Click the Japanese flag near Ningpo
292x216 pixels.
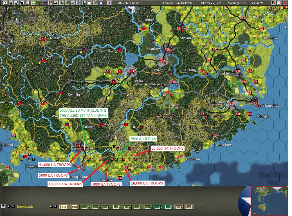[250, 114]
